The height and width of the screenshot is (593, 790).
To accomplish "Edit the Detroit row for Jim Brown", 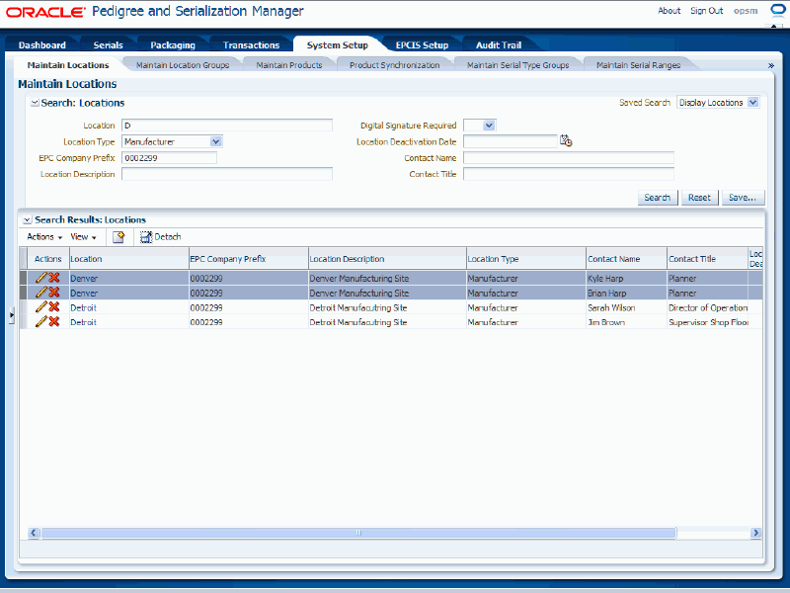I will coord(40,322).
